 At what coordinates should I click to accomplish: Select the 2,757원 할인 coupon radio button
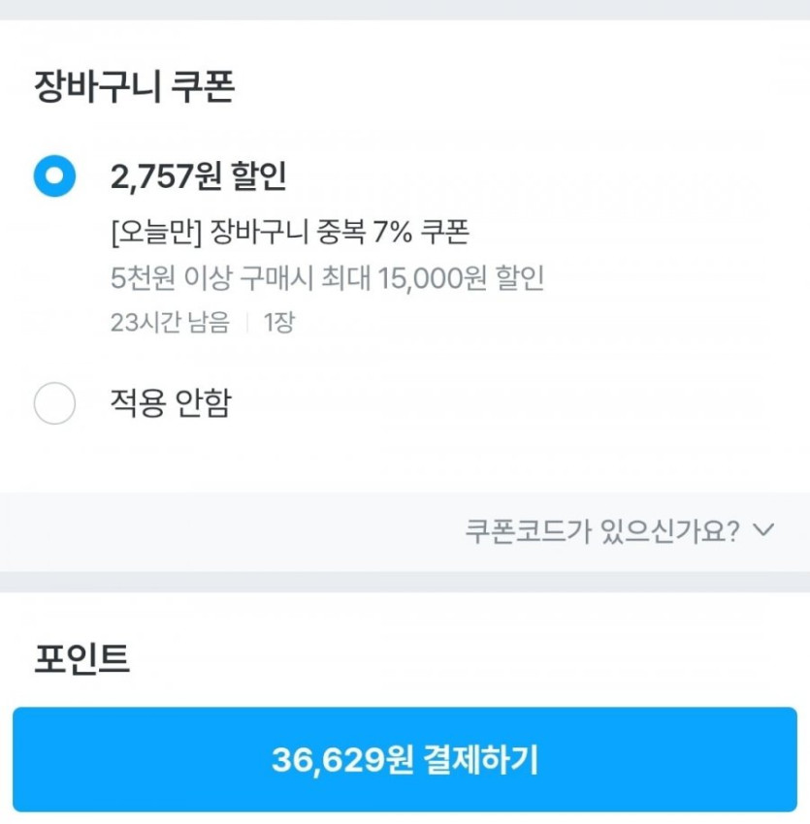coord(54,176)
